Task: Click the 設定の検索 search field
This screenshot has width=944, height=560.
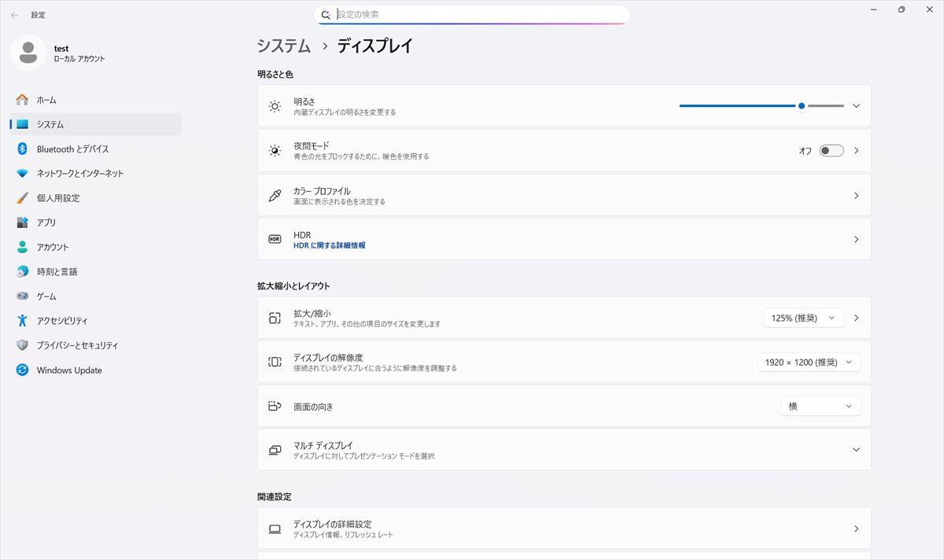Action: [x=480, y=14]
